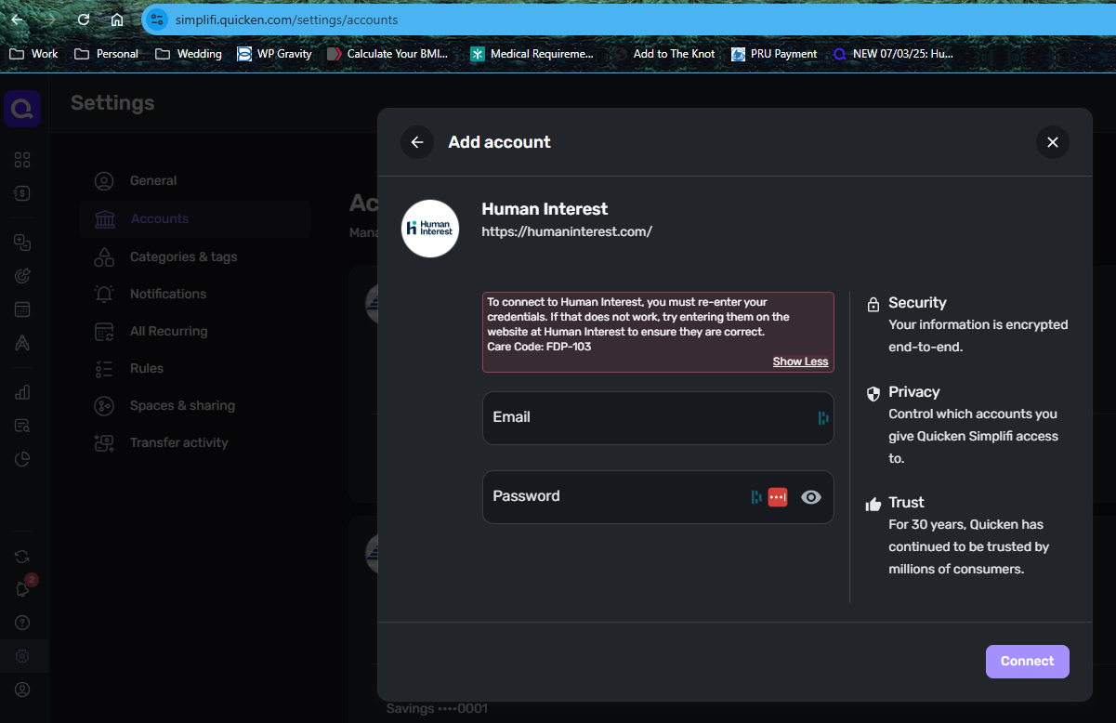Open the help question mark icon
This screenshot has width=1116, height=723.
coord(22,623)
